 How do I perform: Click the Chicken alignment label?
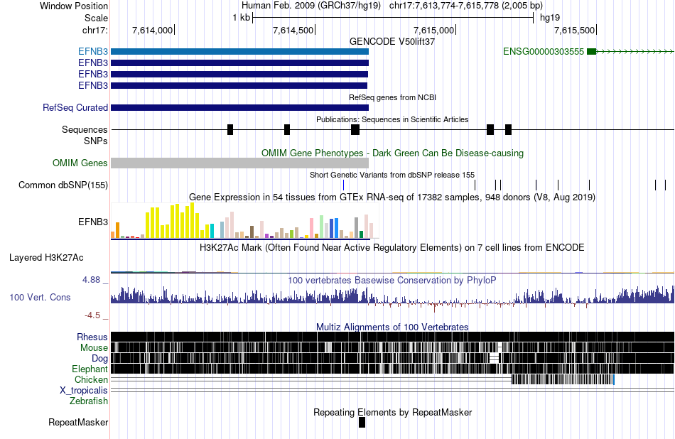tap(91, 379)
